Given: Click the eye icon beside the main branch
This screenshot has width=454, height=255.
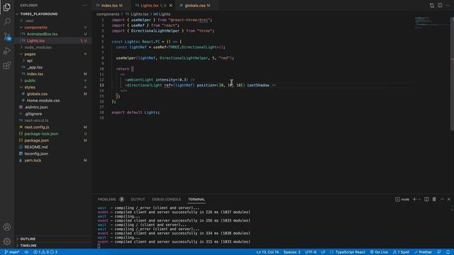Looking at the screenshot, I should click(x=26, y=252).
